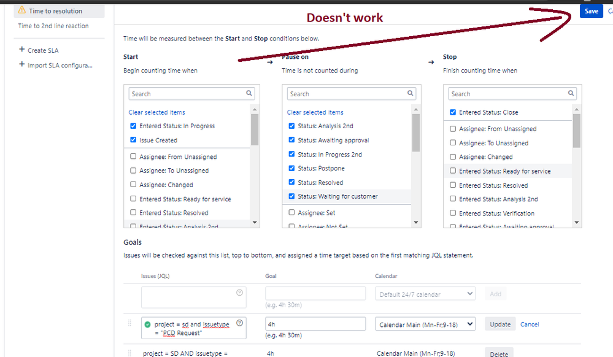Check Assignee: From Unassigned in Start list
The width and height of the screenshot is (613, 357).
coord(133,156)
